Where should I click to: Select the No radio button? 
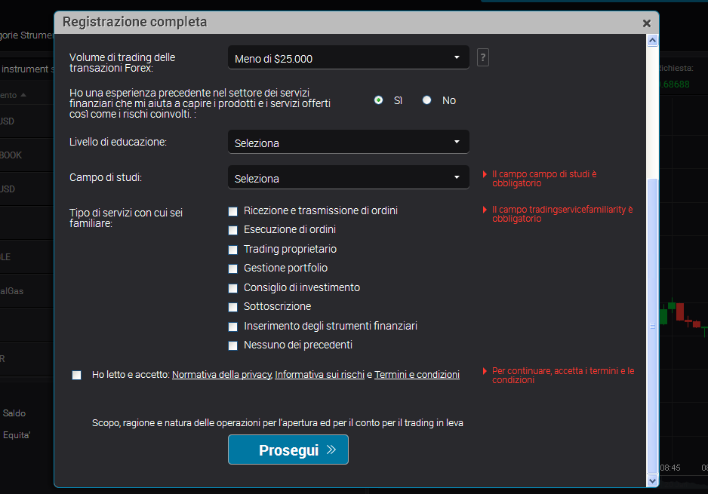coord(426,100)
